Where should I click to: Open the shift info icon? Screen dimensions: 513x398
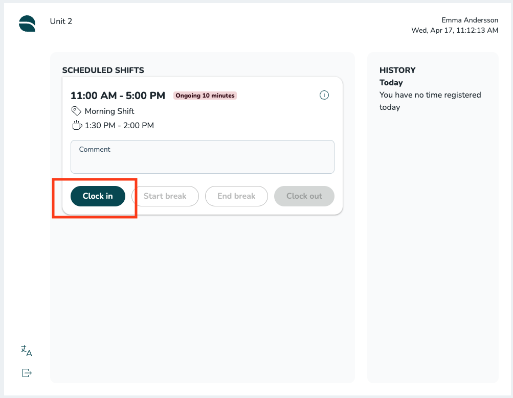(324, 95)
